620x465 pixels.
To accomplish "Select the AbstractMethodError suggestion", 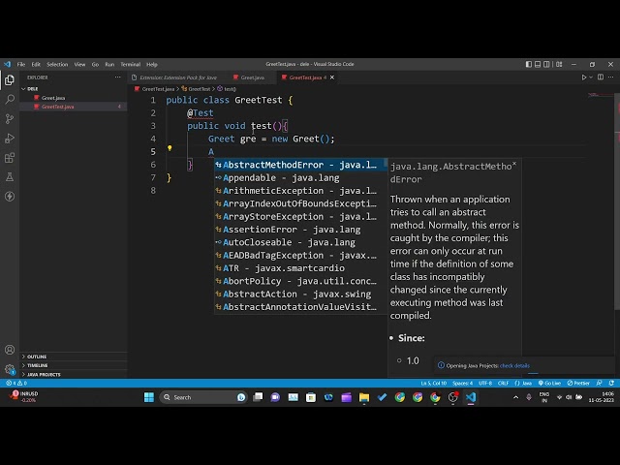I will tap(299, 165).
